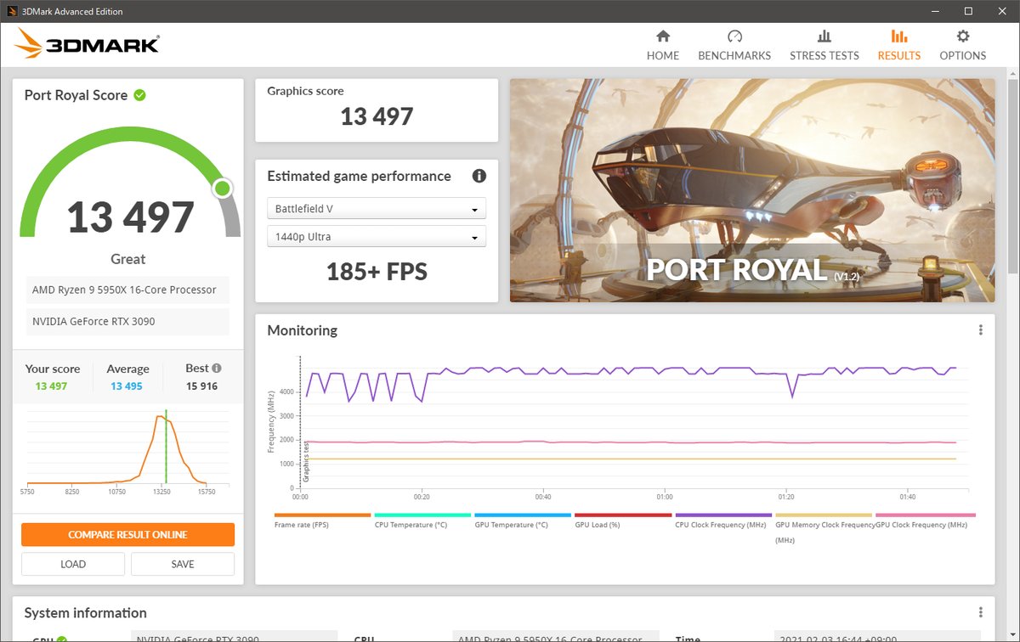Image resolution: width=1020 pixels, height=642 pixels.
Task: Click the Port Royal benchmark thumbnail image
Action: point(752,190)
